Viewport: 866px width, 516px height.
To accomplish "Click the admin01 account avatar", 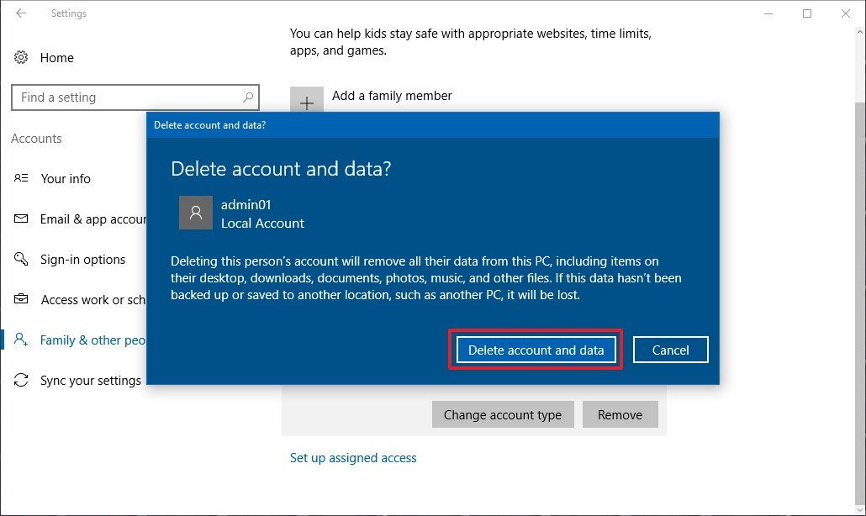I will tap(196, 213).
